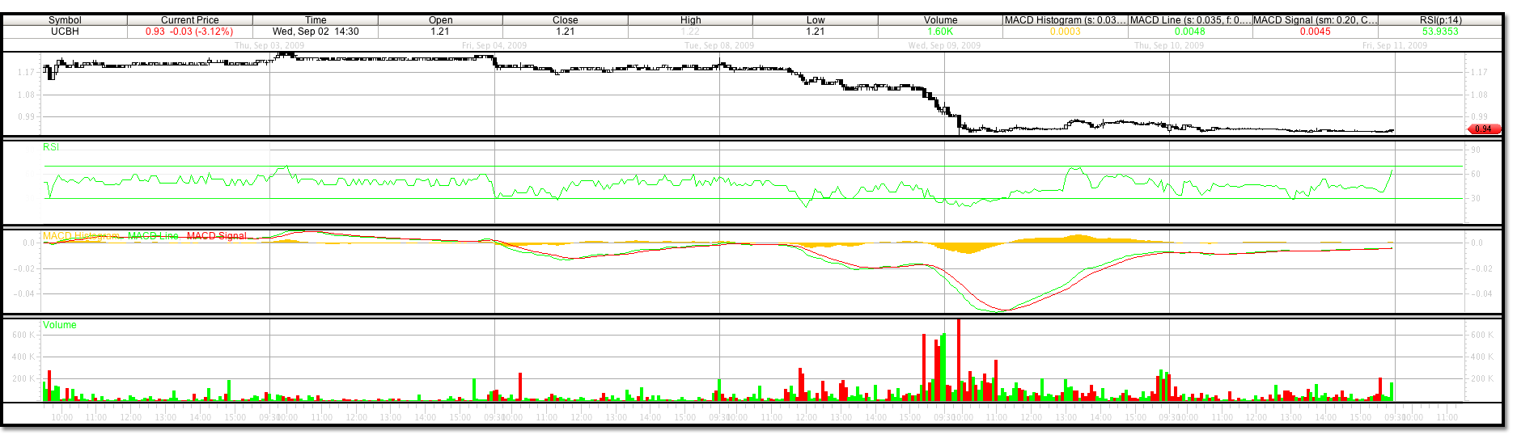Click the RSI(p:14) column header
Image resolution: width=1517 pixels, height=439 pixels.
coord(1440,20)
